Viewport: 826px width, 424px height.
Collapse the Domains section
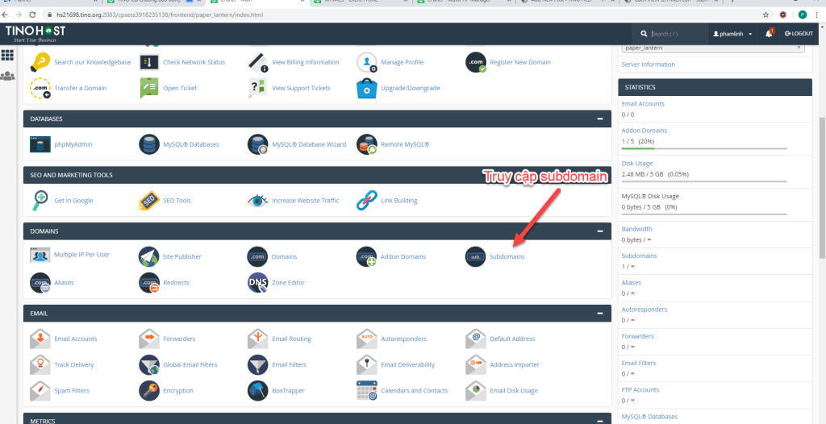(599, 231)
